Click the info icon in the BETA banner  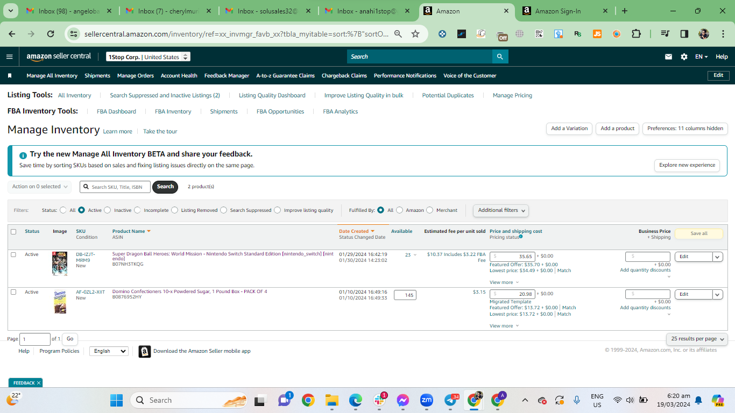[x=23, y=155]
